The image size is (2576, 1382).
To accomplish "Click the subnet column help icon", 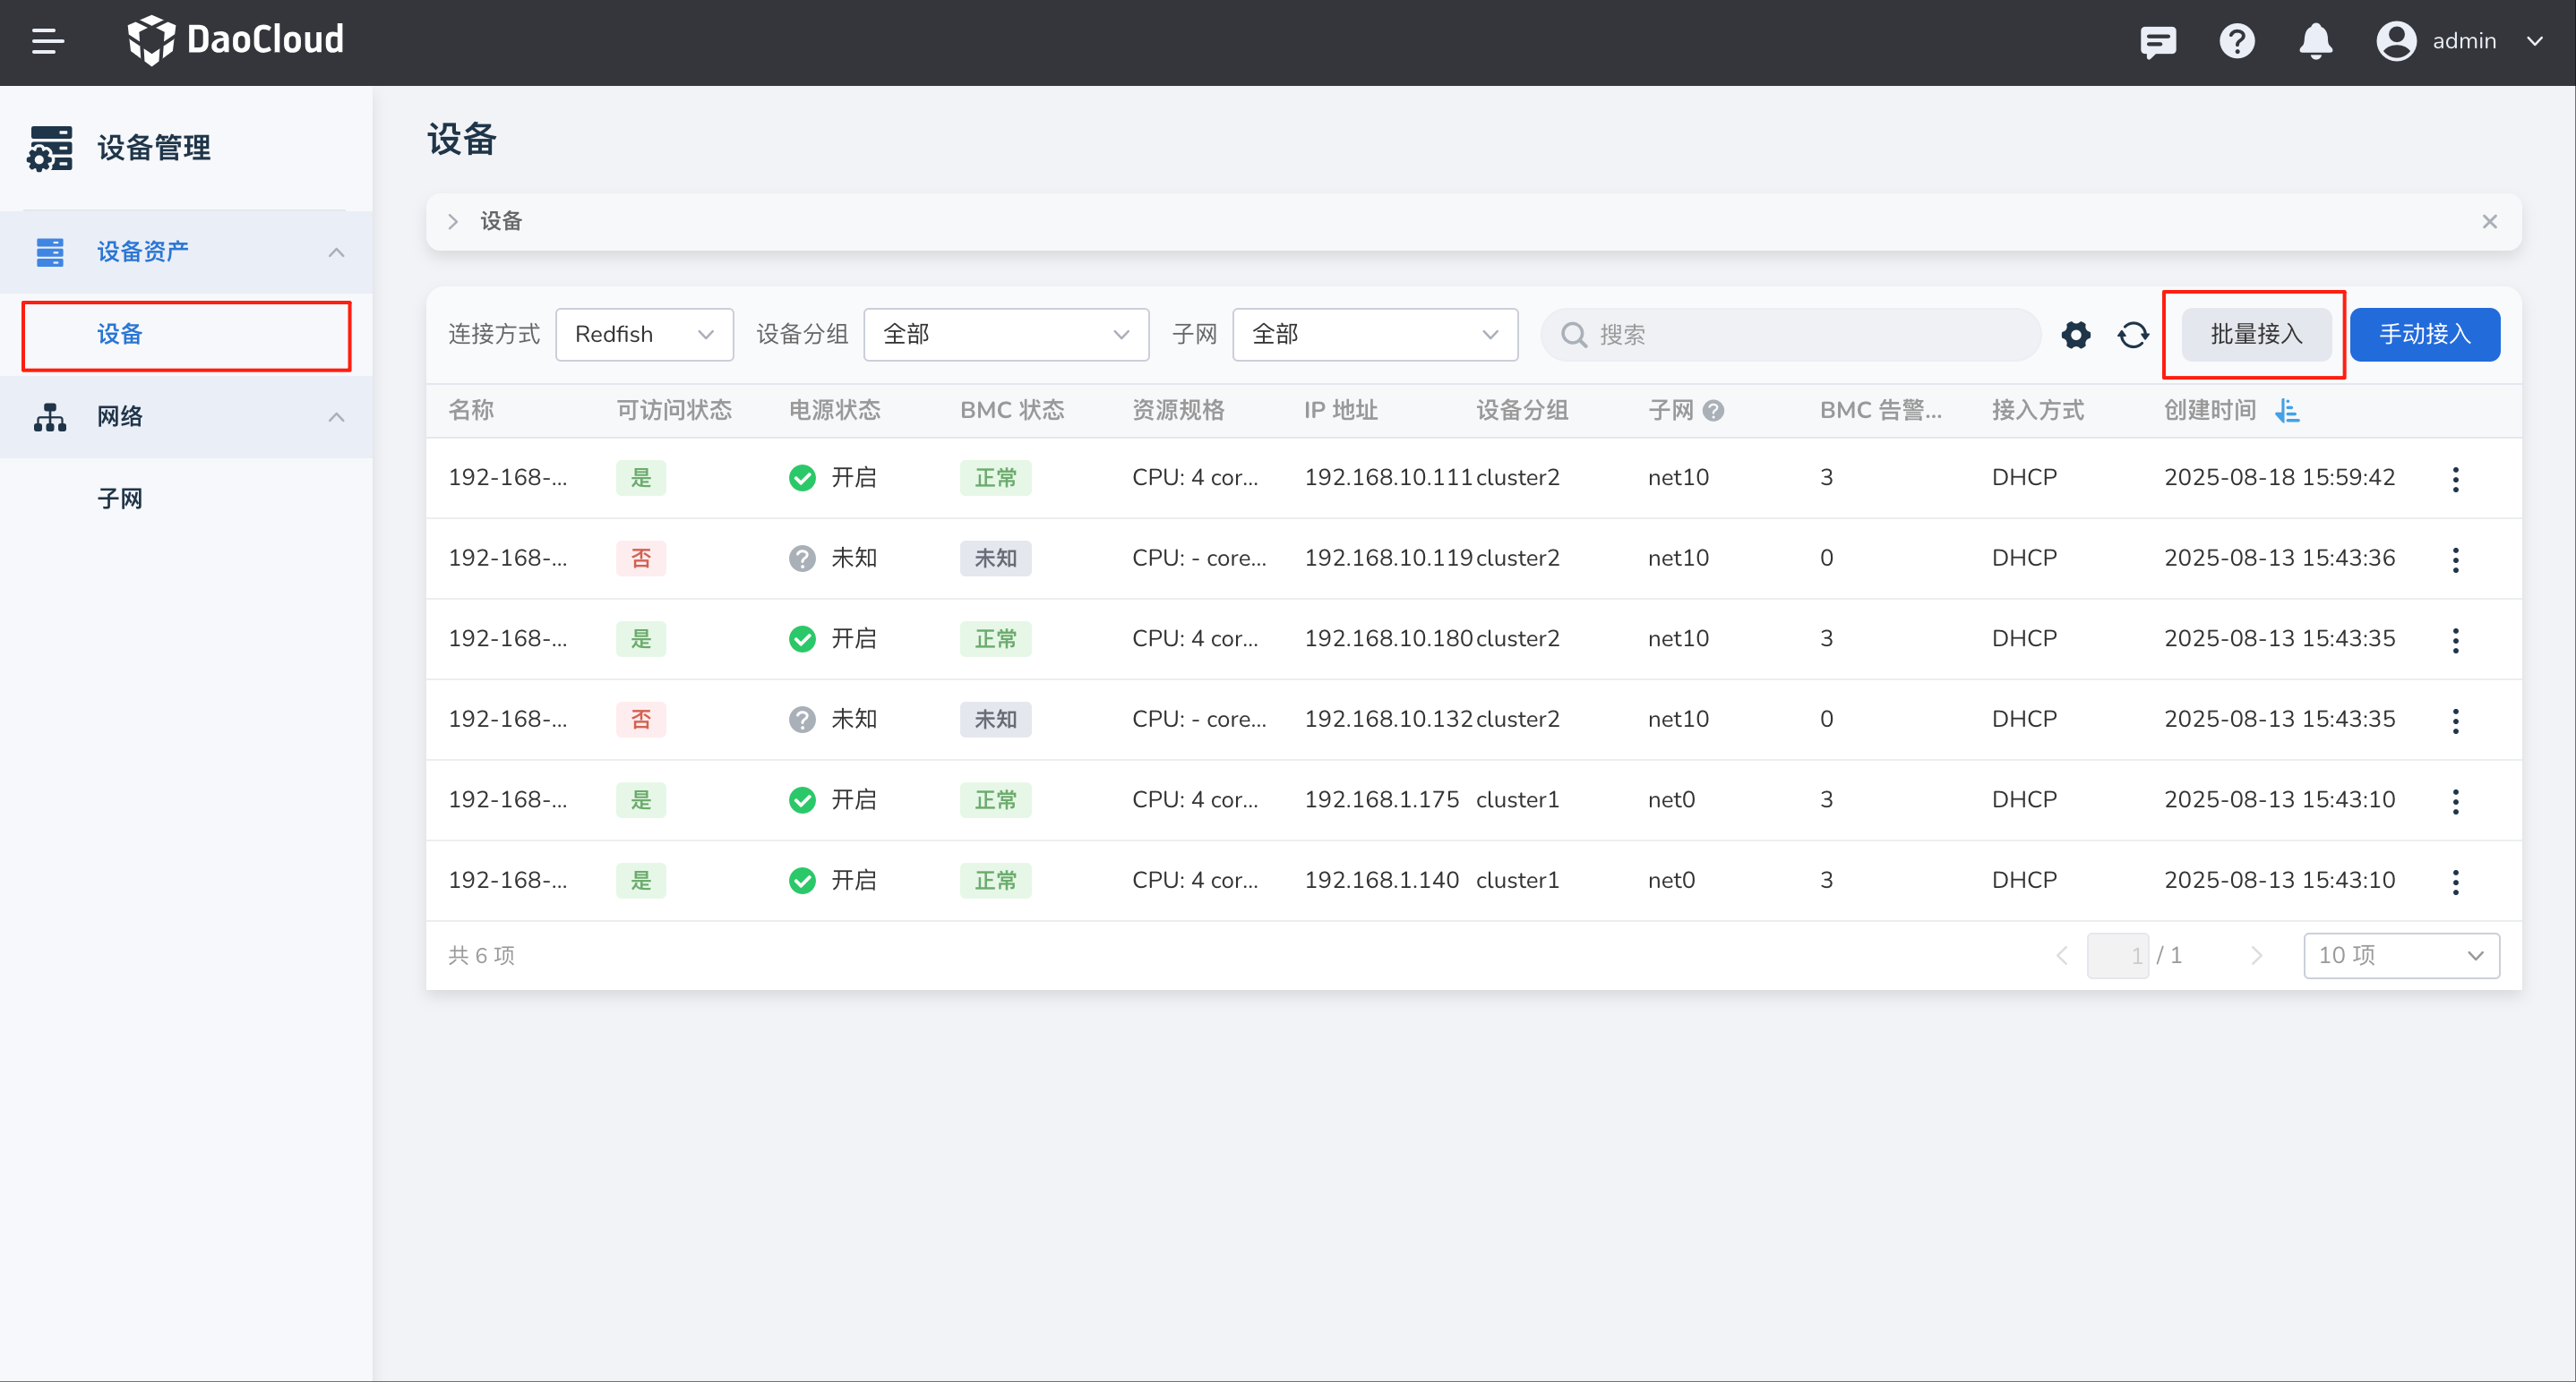I will pos(1713,411).
